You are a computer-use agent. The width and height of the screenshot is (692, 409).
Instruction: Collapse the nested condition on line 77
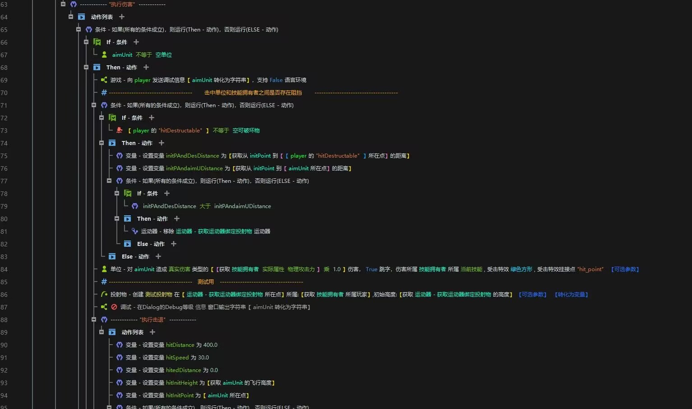(109, 181)
